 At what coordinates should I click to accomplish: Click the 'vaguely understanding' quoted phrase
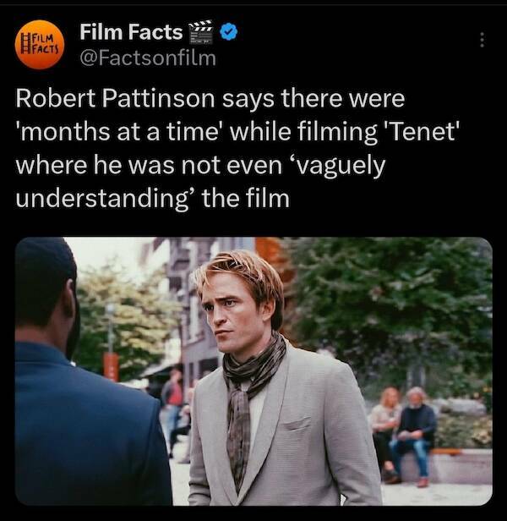[x=200, y=181]
